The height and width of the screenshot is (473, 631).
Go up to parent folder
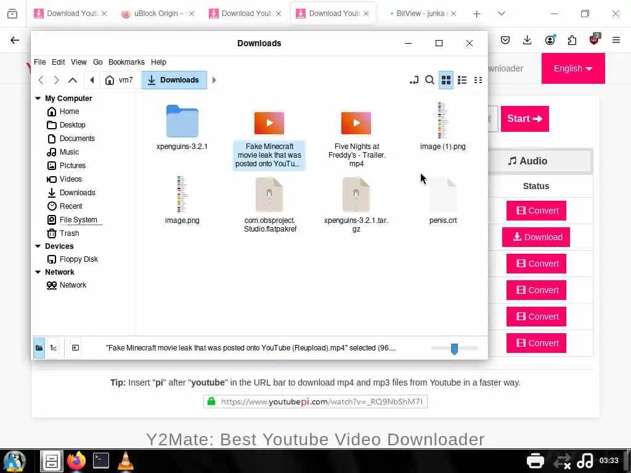coord(73,80)
